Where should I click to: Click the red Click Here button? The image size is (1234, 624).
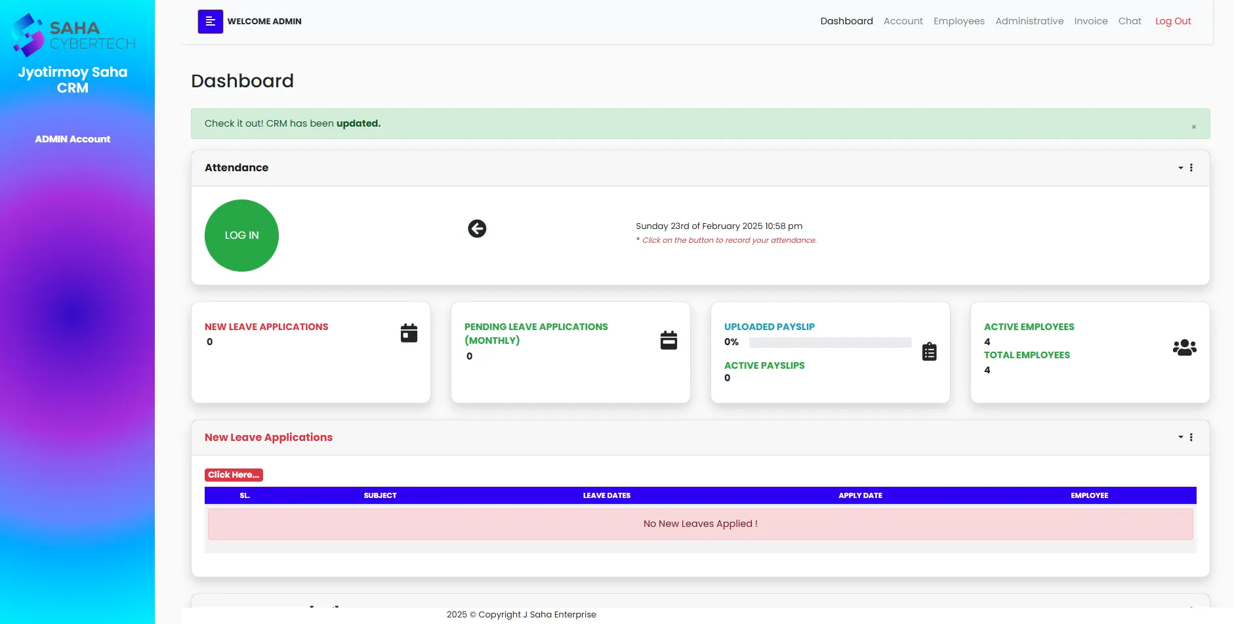click(234, 474)
